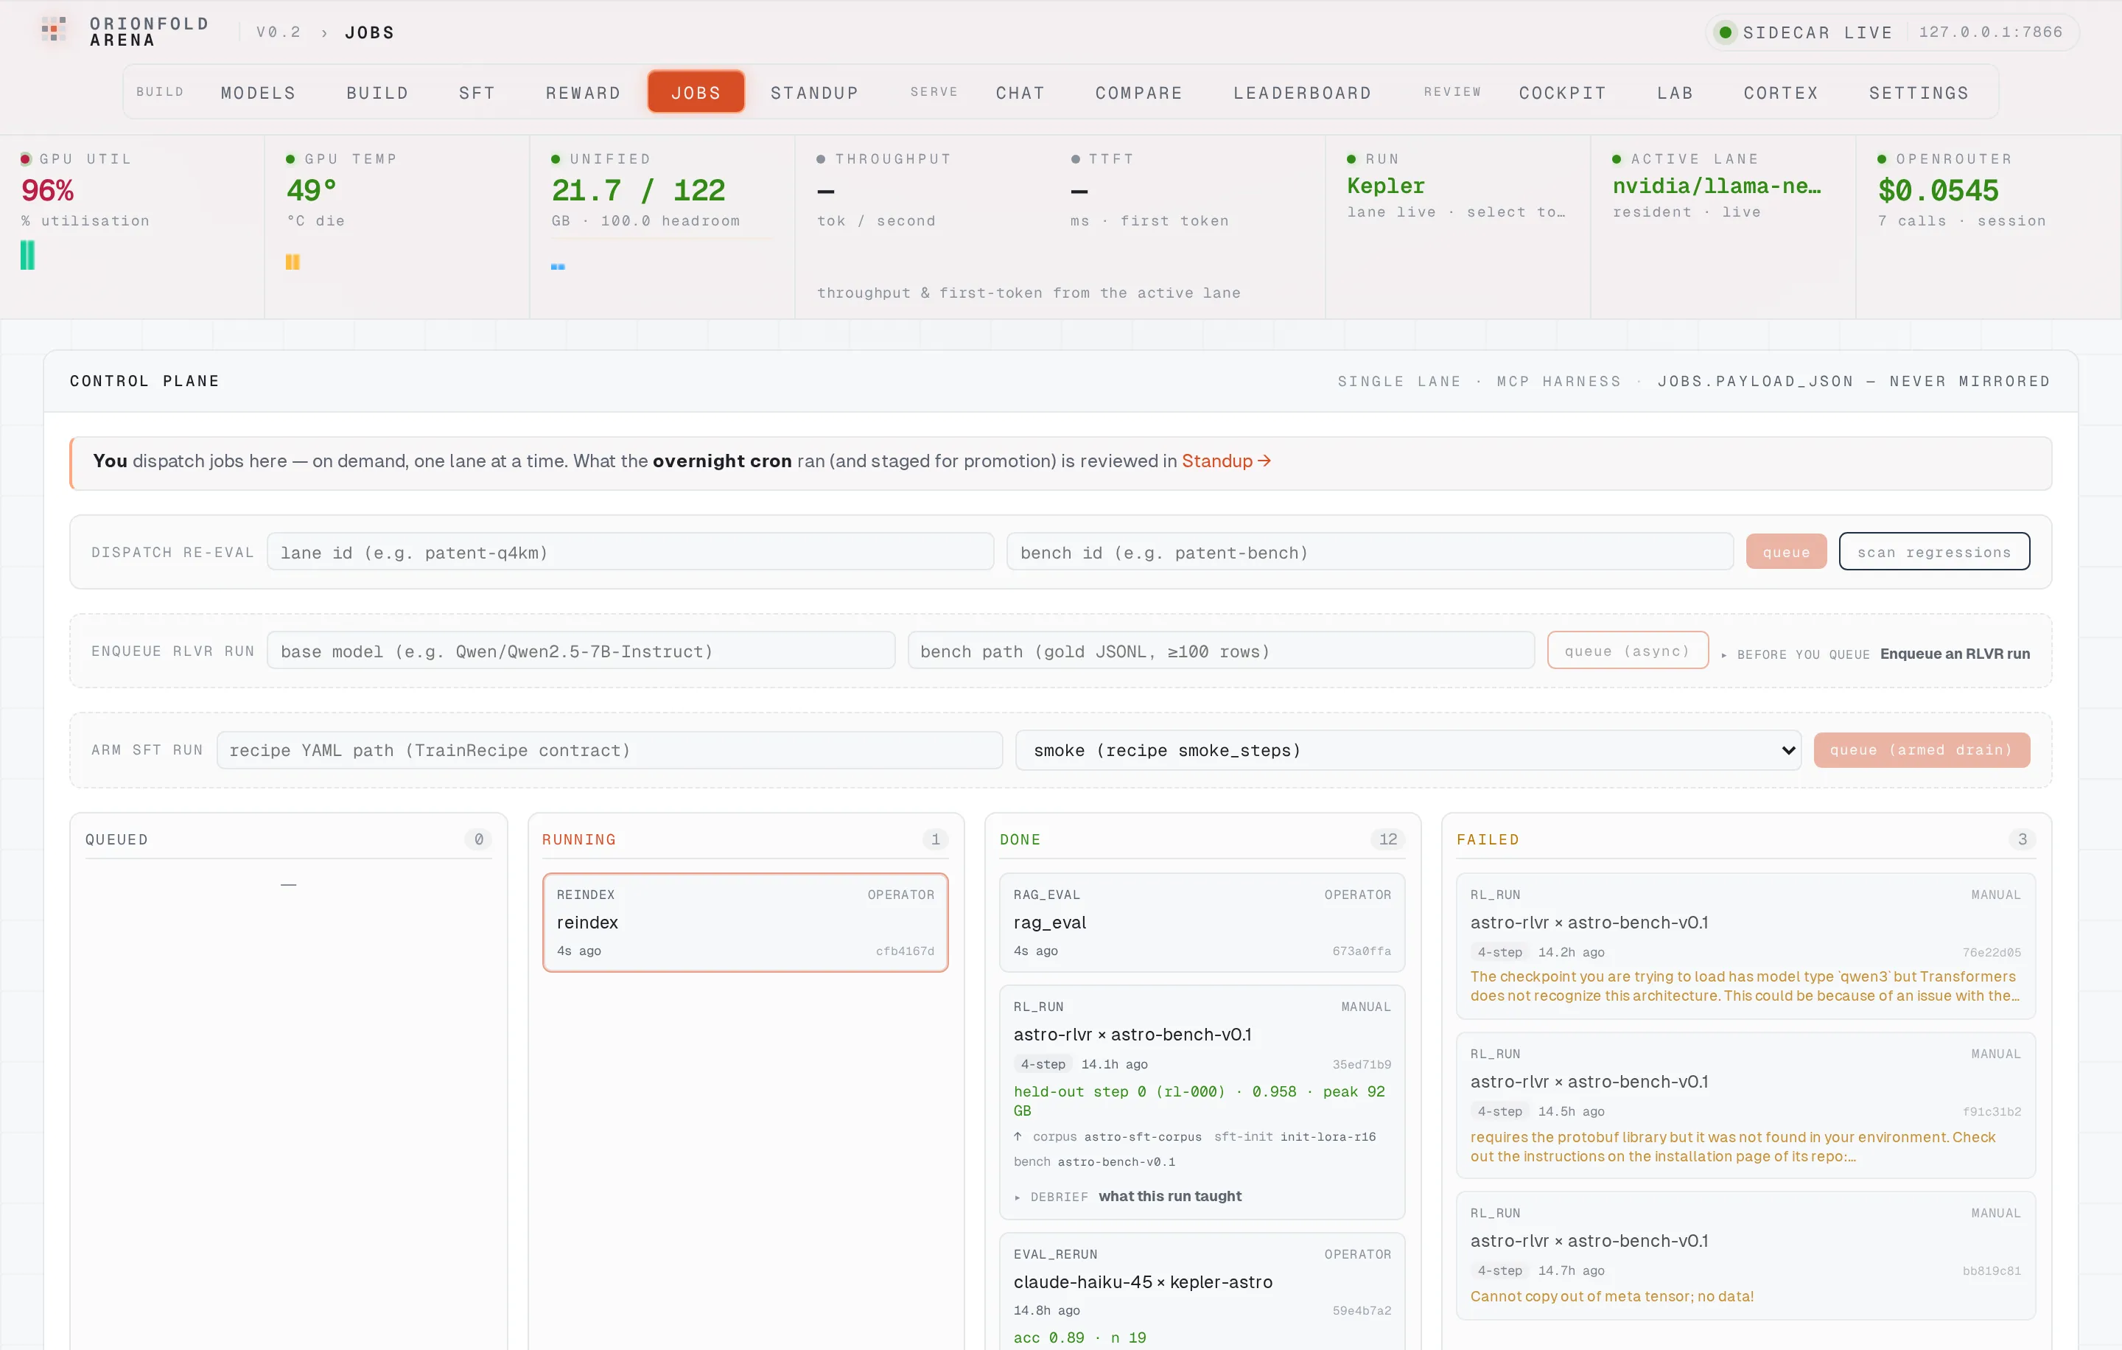The height and width of the screenshot is (1350, 2122).
Task: Click the GPU Util green sparkline bar
Action: [27, 255]
